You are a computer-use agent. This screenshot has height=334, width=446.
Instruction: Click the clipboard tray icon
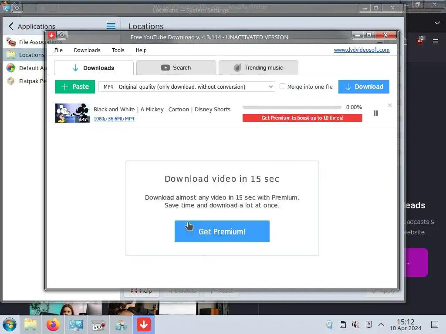point(343,324)
